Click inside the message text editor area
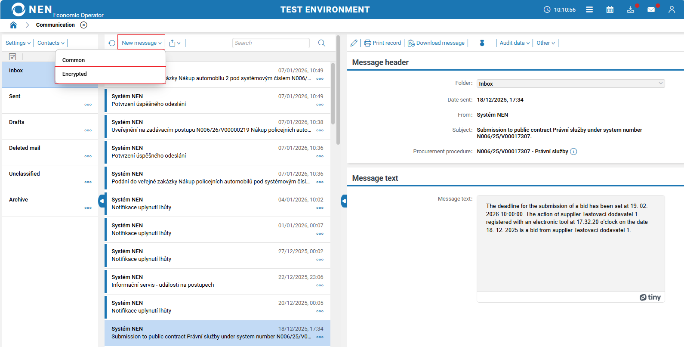The width and height of the screenshot is (684, 347). pyautogui.click(x=570, y=243)
